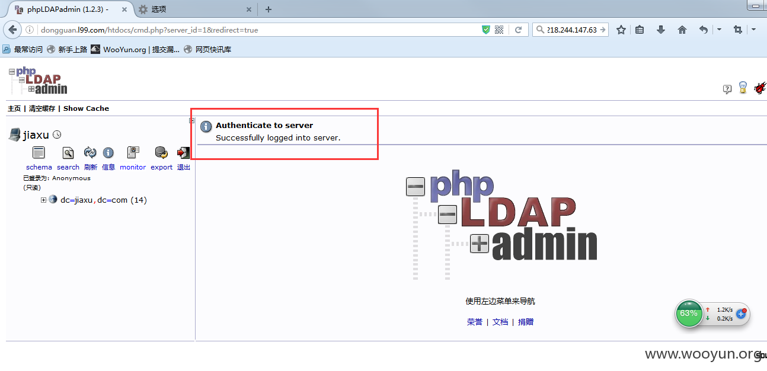
Task: Focus the browser search box
Action: (571, 30)
